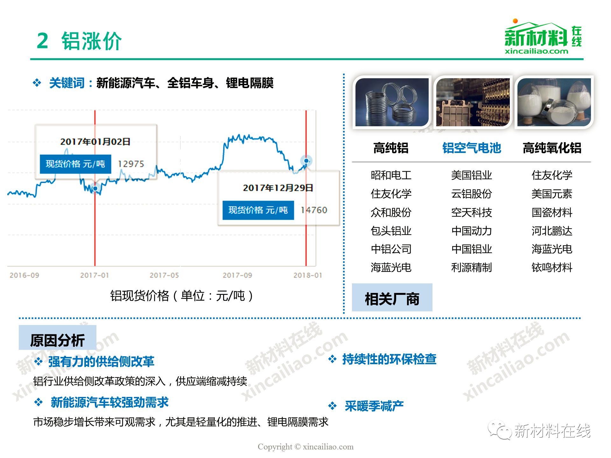
Task: Select 利源精制 in the vendor list
Action: 472,267
